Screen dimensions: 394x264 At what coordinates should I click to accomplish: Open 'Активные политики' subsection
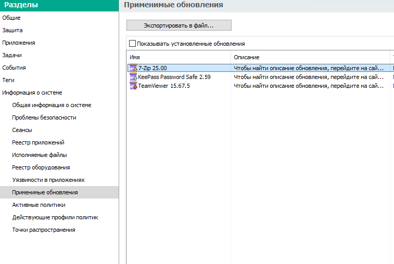[x=39, y=205]
